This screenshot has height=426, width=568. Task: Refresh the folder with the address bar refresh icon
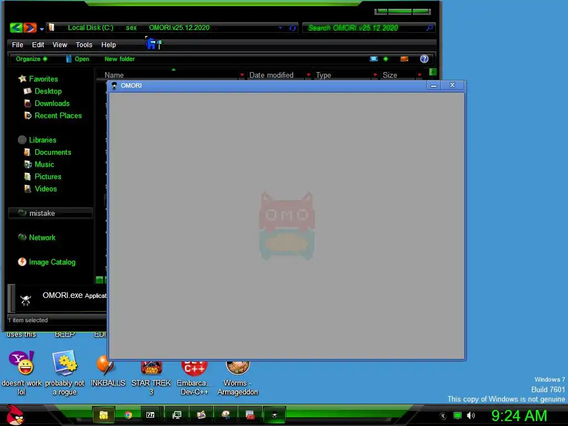293,28
